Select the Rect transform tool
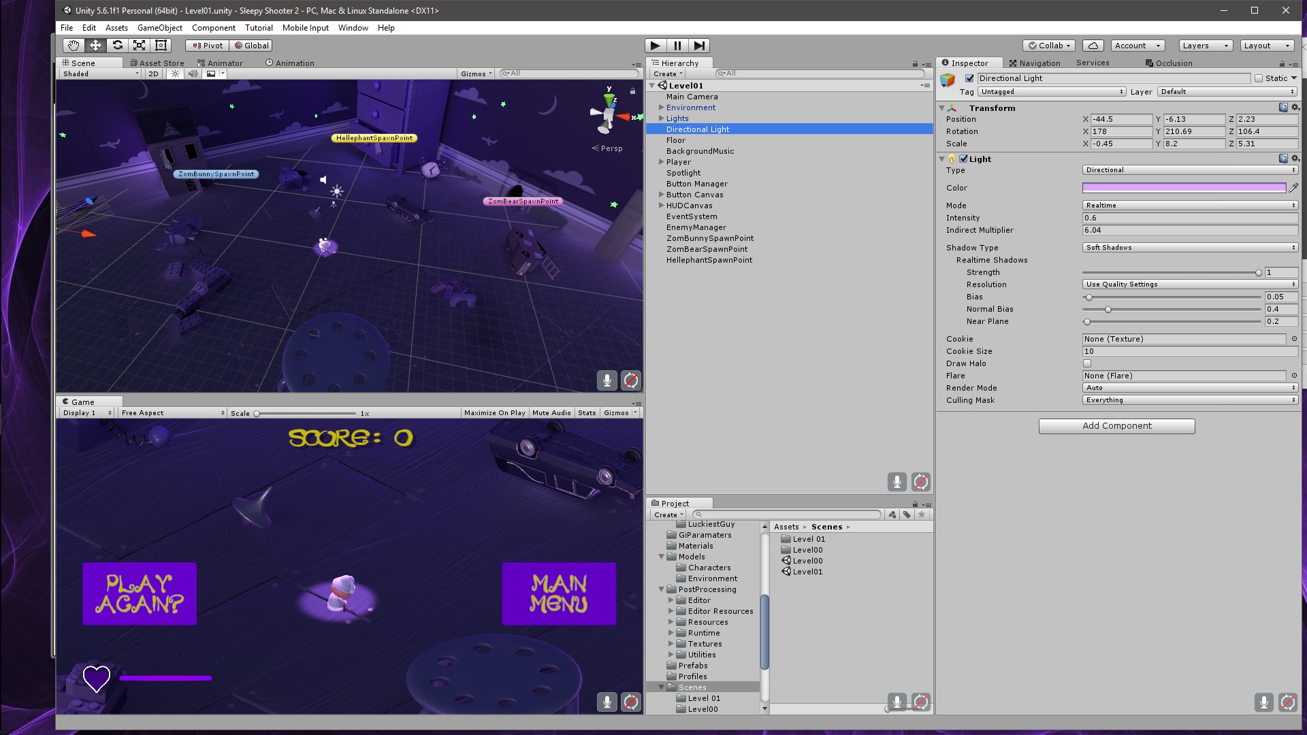Image resolution: width=1307 pixels, height=735 pixels. (x=161, y=46)
